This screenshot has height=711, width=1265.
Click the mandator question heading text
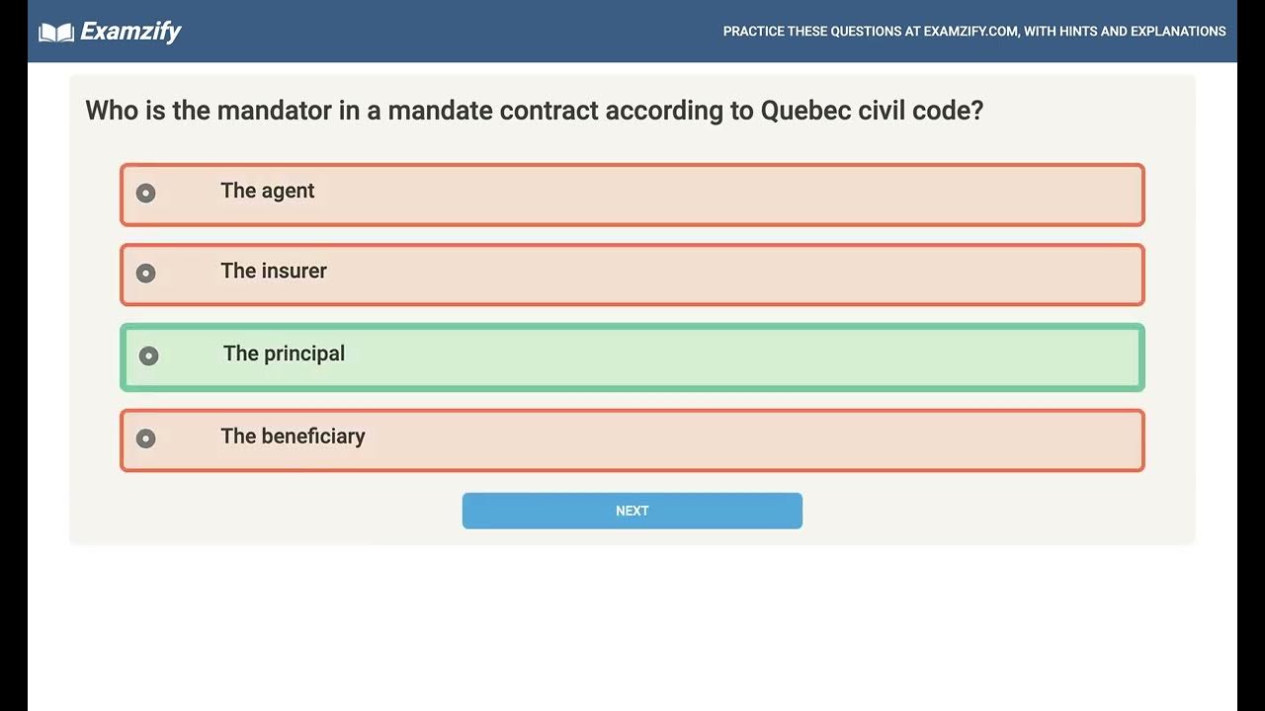(x=534, y=110)
